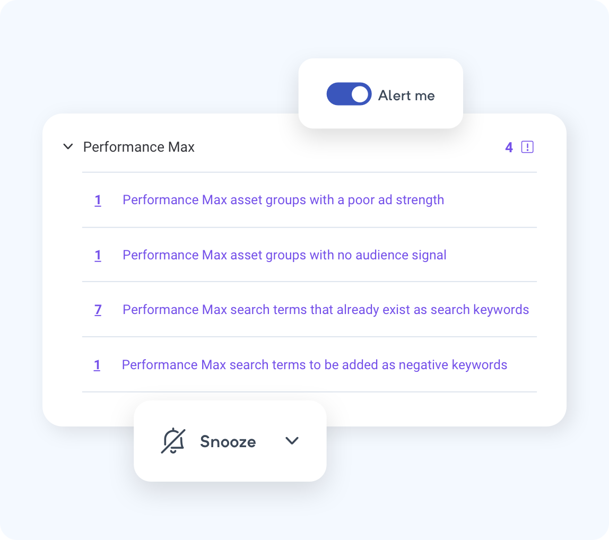Click the Alert me label text
609x540 pixels.
tap(406, 95)
